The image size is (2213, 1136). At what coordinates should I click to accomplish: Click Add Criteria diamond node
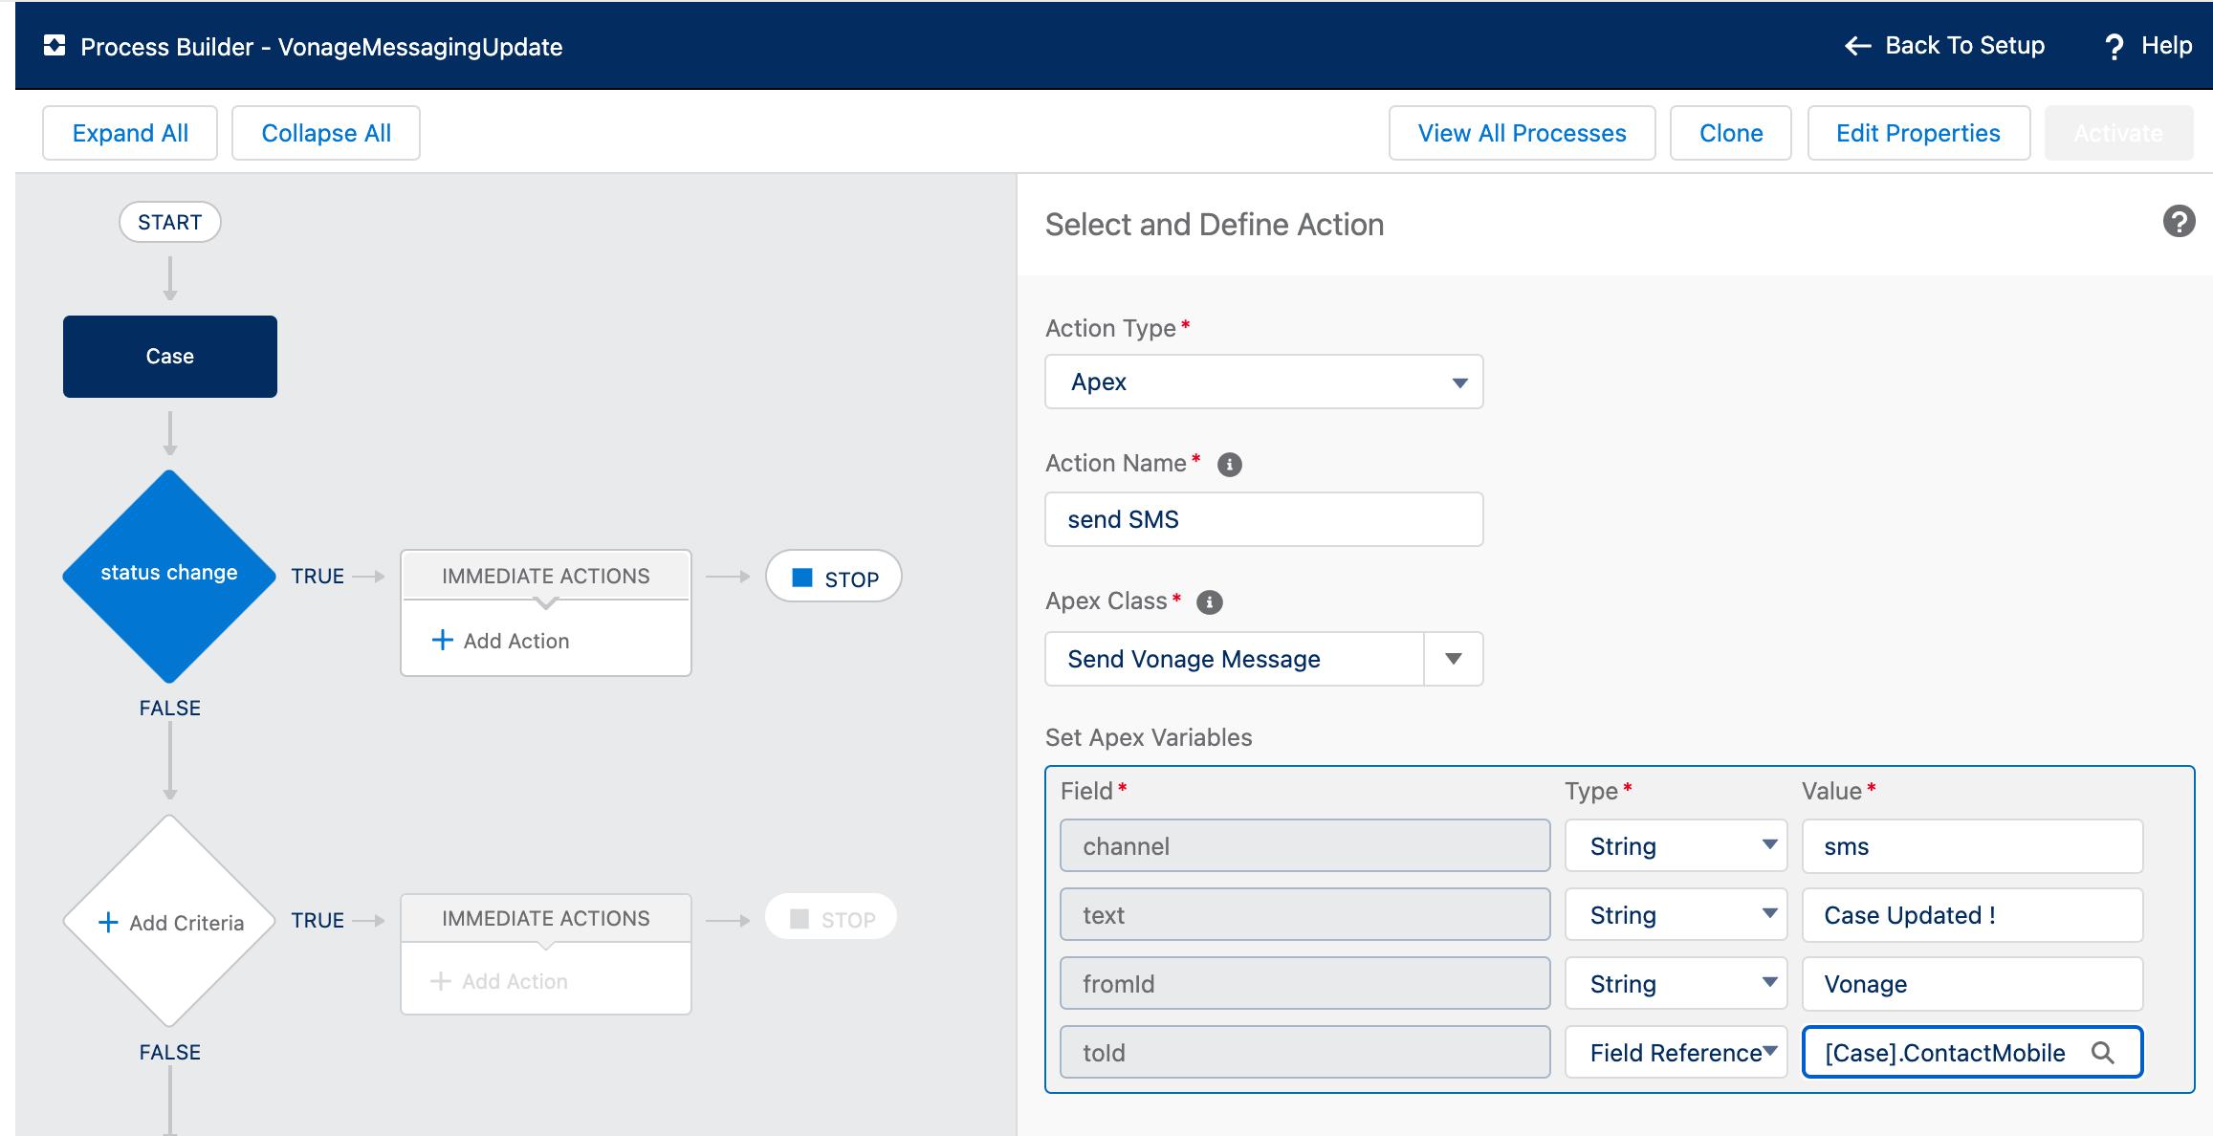169,921
